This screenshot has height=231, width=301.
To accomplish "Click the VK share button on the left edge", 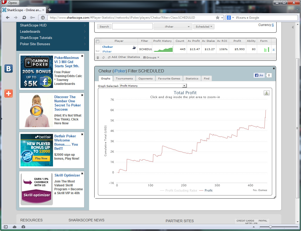I will pos(9,69).
